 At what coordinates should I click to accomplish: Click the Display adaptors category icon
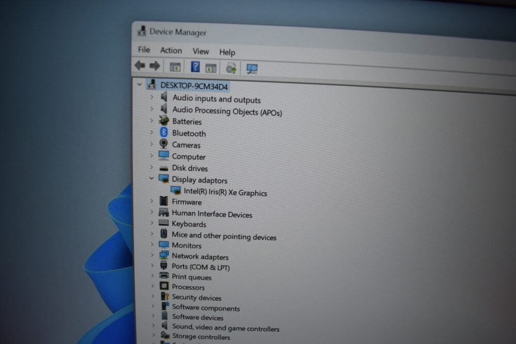(x=164, y=178)
